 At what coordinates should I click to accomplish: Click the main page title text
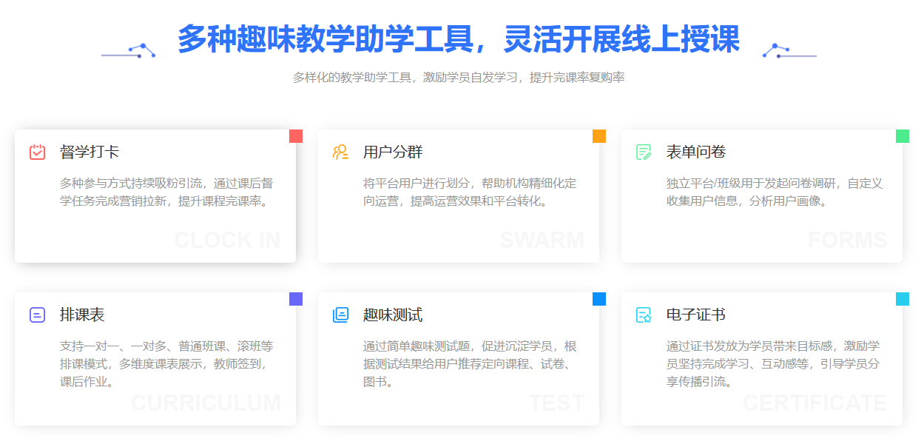click(x=459, y=41)
